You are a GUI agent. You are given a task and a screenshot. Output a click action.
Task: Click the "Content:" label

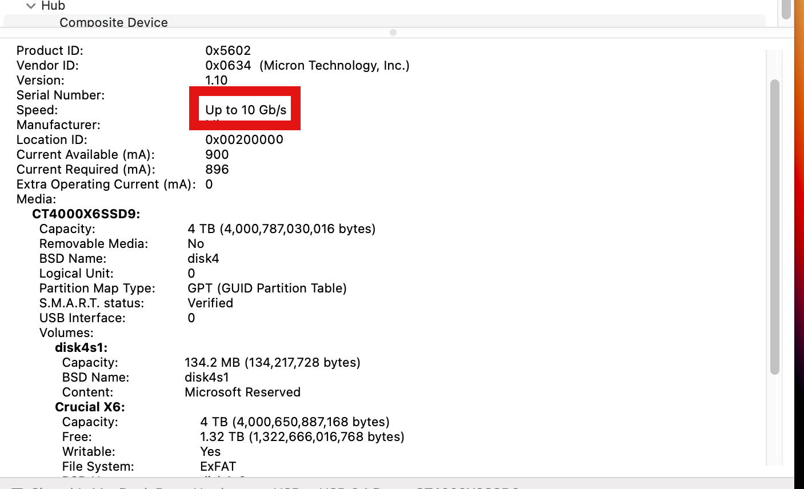coord(88,392)
